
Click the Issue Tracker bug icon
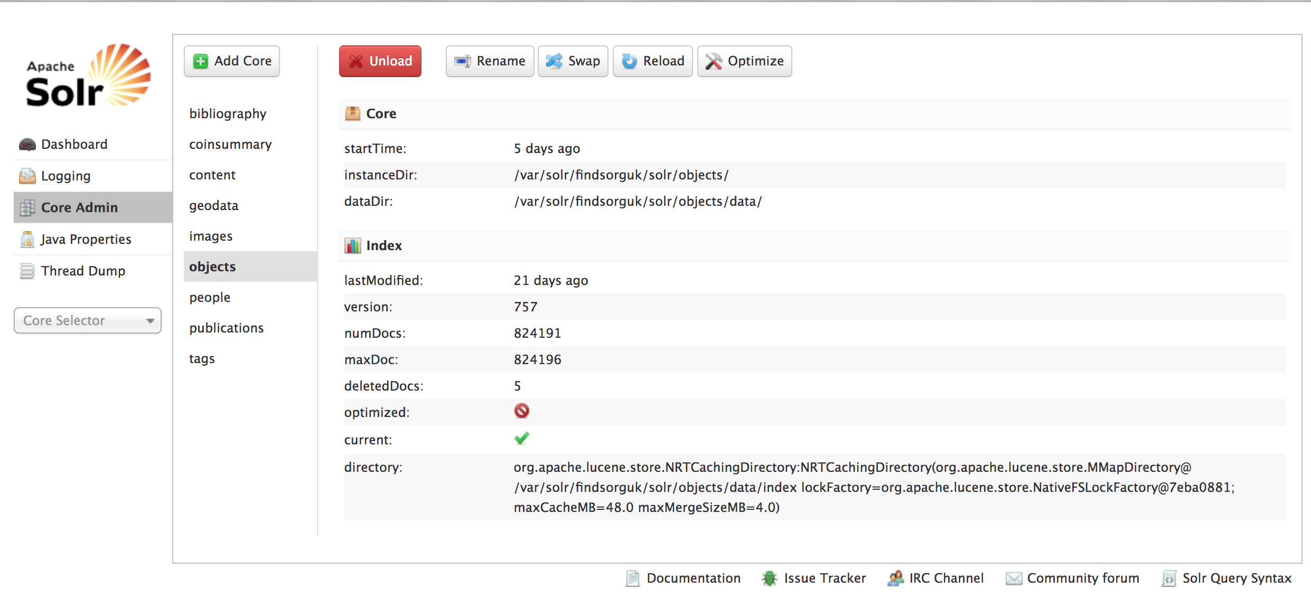point(770,578)
